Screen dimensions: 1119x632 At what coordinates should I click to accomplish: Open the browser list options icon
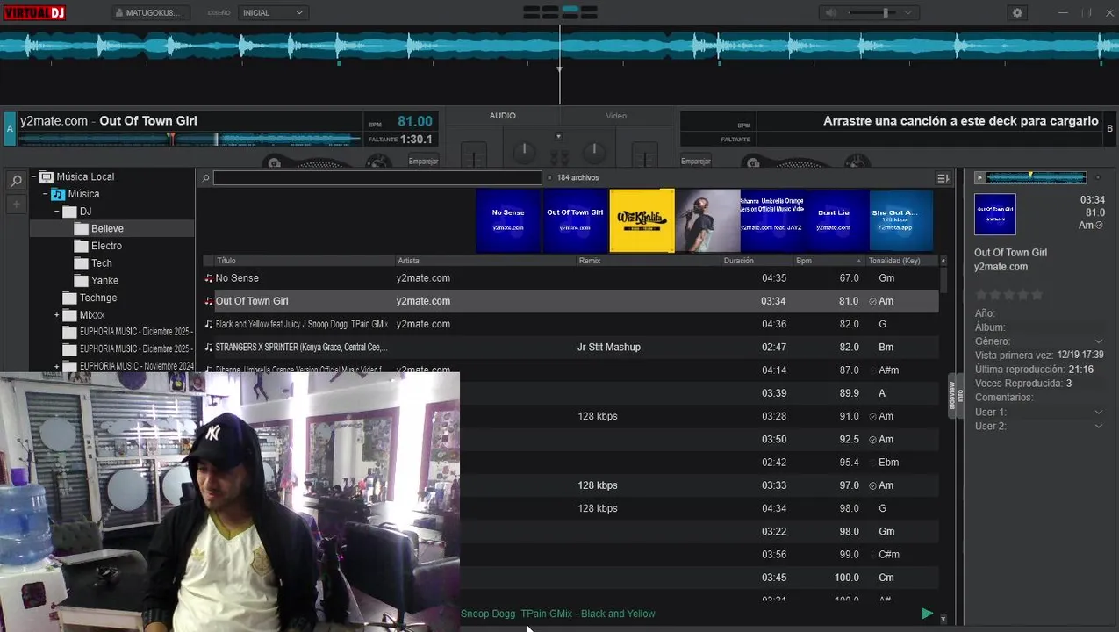[x=943, y=177]
